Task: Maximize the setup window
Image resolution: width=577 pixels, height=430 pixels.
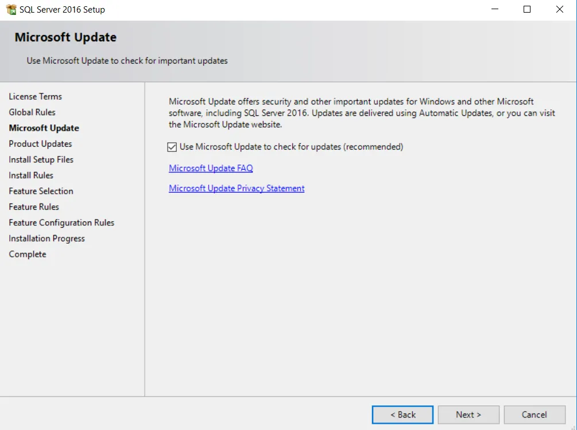Action: (526, 9)
